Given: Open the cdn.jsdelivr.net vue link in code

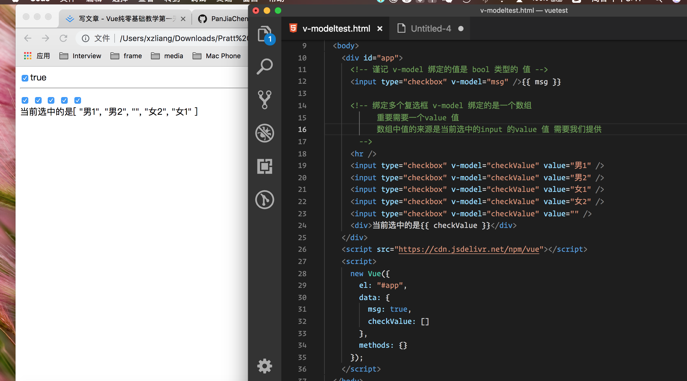Looking at the screenshot, I should (469, 249).
